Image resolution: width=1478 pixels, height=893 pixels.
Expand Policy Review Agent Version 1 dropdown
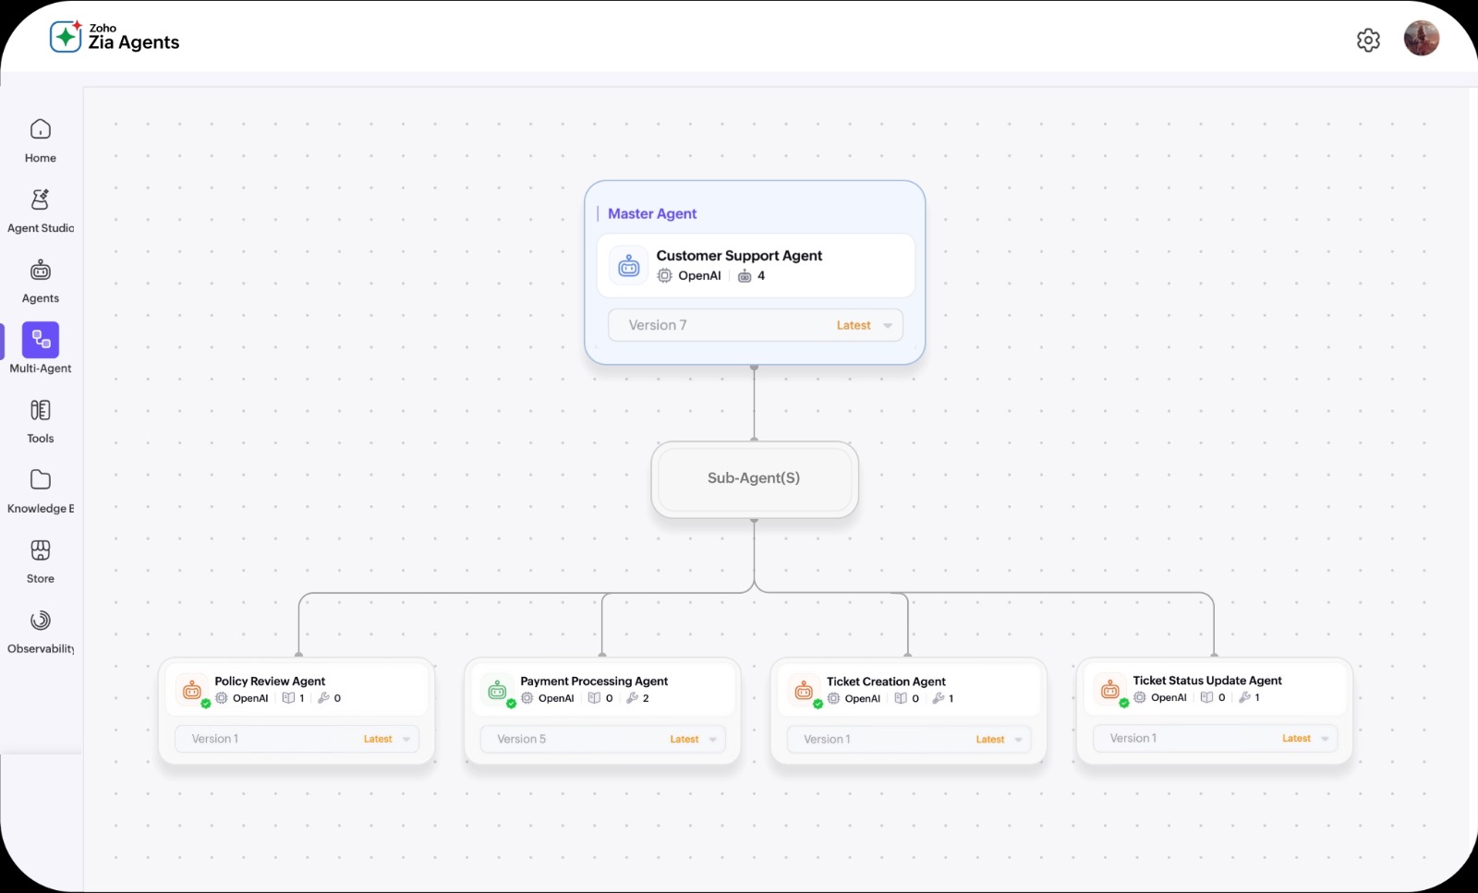[x=297, y=739]
